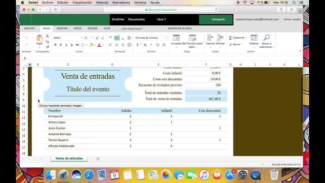325x183 pixels.
Task: Switch to the VISTA tab
Action: click(107, 28)
